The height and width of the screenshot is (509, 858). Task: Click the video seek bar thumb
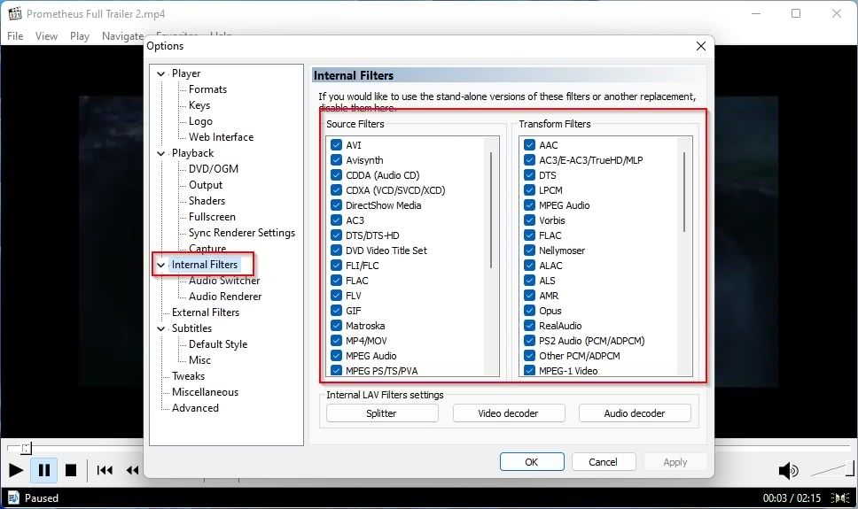pyautogui.click(x=26, y=448)
